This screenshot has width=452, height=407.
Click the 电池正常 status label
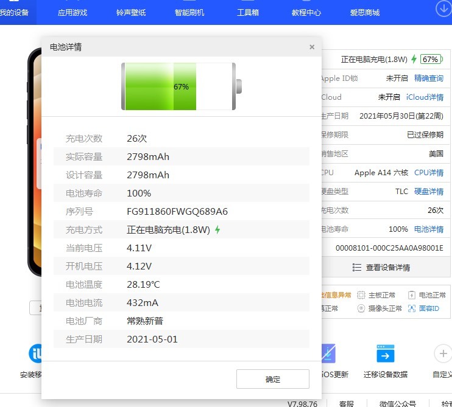click(x=432, y=295)
